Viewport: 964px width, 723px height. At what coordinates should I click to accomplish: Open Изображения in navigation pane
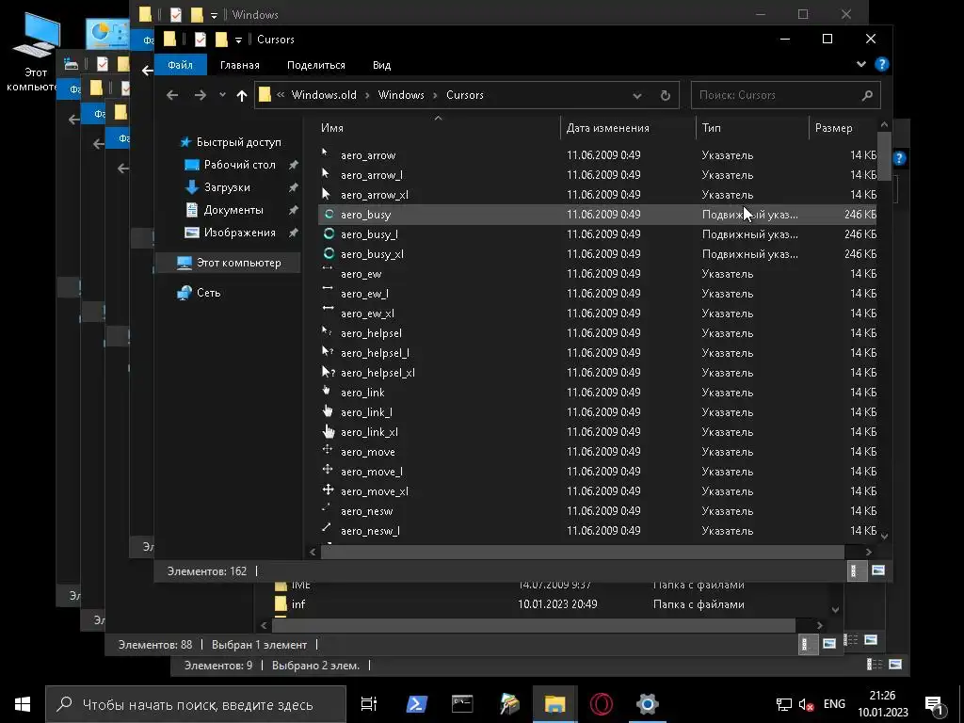pyautogui.click(x=240, y=233)
